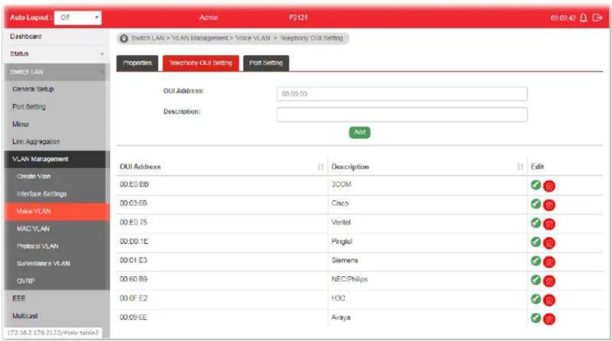The width and height of the screenshot is (612, 341).
Task: Click the logout icon in header
Action: pyautogui.click(x=597, y=17)
